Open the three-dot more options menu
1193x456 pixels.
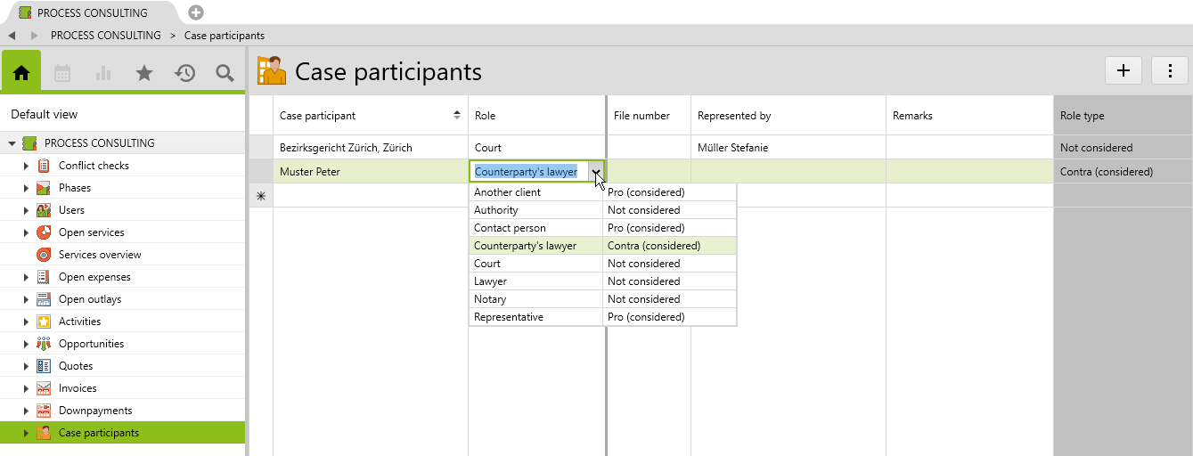(1170, 71)
